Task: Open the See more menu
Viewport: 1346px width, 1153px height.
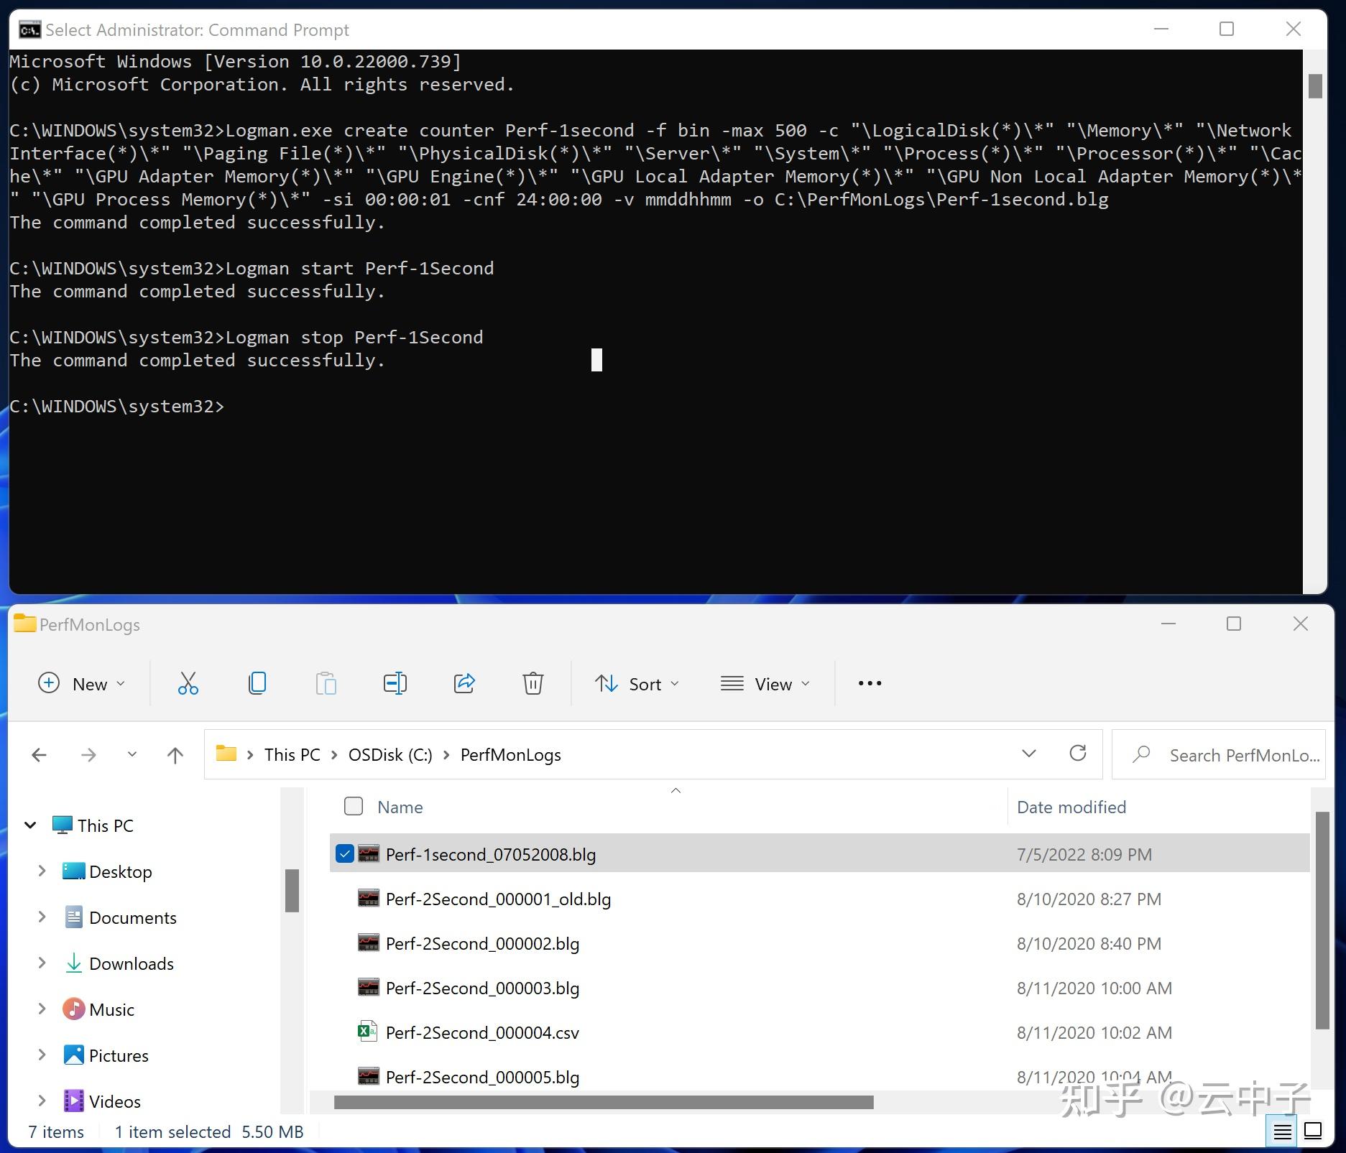Action: (x=869, y=683)
